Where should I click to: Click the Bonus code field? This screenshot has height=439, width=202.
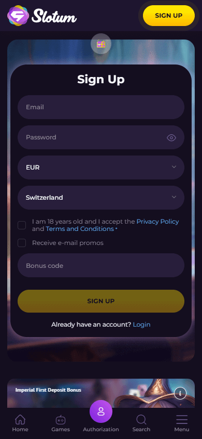click(101, 265)
